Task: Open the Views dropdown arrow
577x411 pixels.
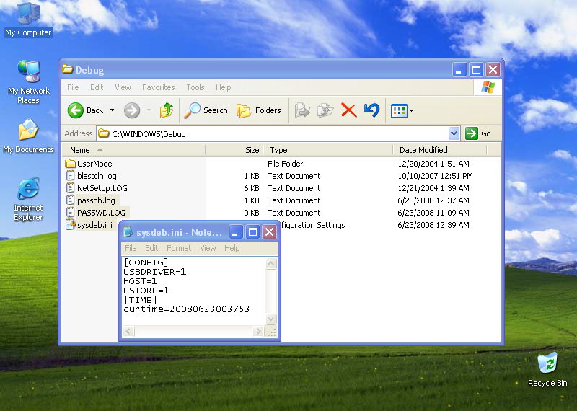Action: [x=411, y=110]
